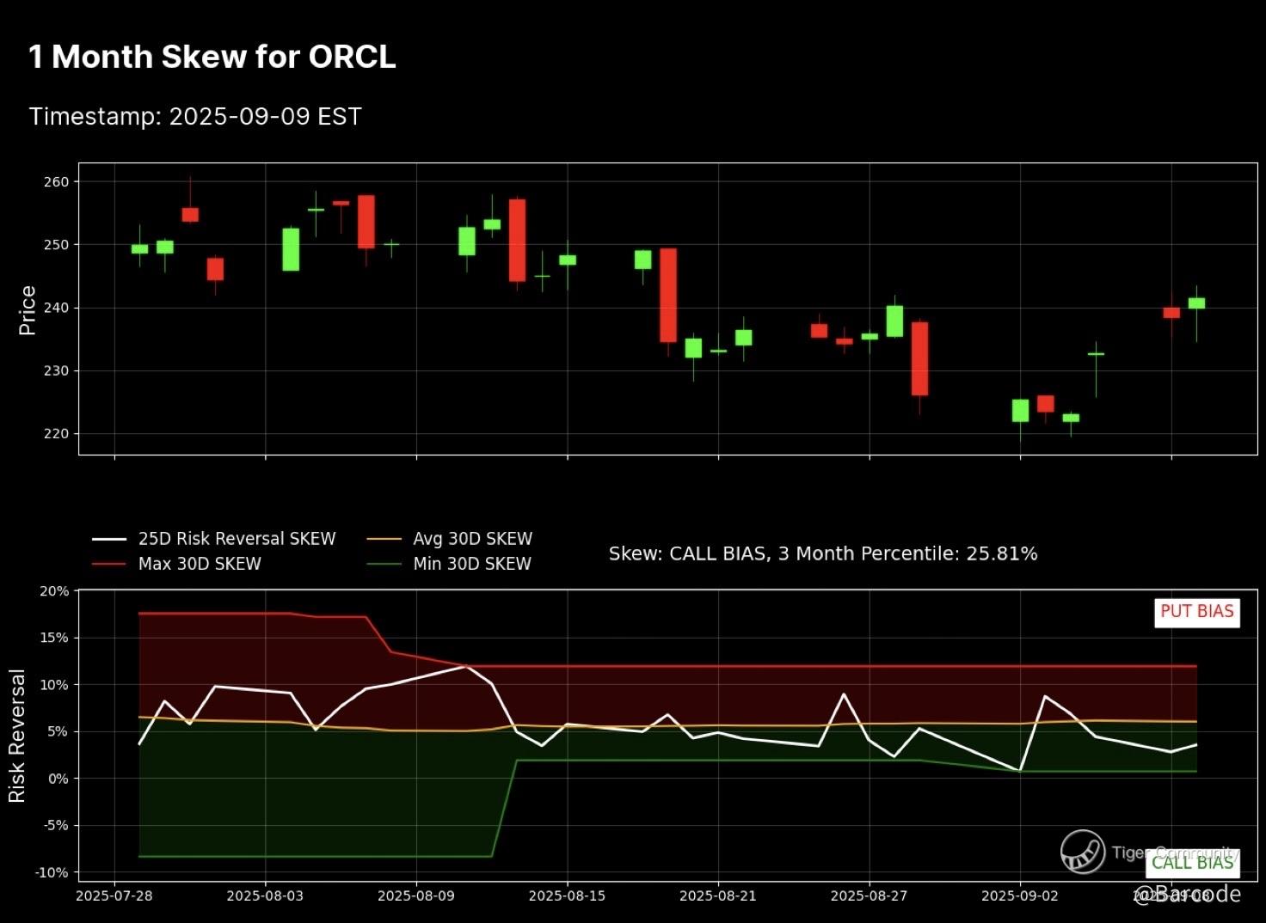Click the 5% tick on the Risk Reversal axis

click(57, 731)
